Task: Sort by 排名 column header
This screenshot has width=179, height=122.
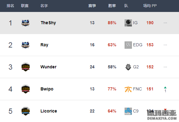Action: tap(10, 6)
